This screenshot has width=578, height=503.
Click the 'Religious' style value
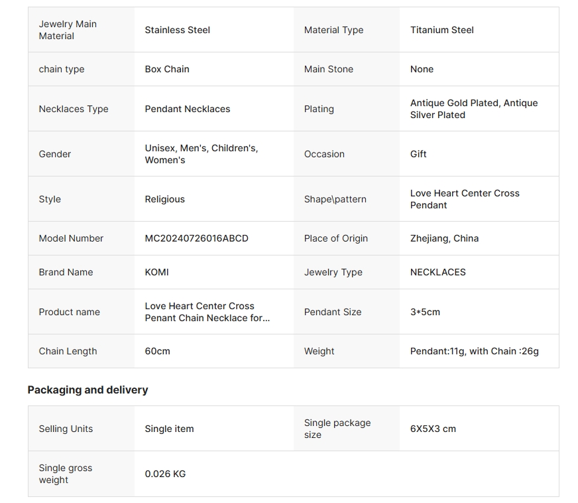coord(164,199)
